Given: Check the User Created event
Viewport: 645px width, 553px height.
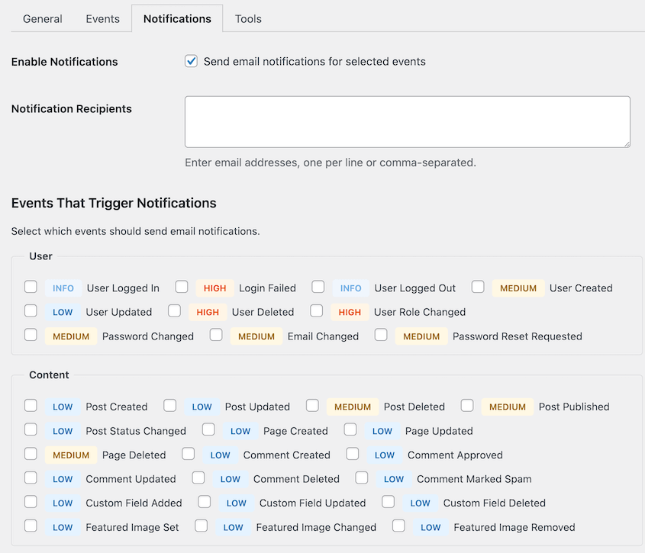Looking at the screenshot, I should click(476, 287).
